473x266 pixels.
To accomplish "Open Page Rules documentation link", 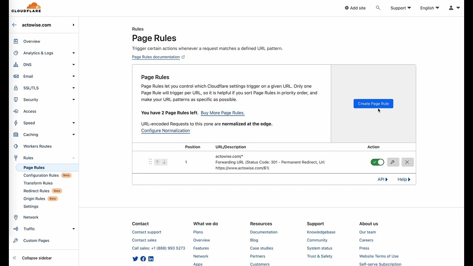I will [x=159, y=57].
